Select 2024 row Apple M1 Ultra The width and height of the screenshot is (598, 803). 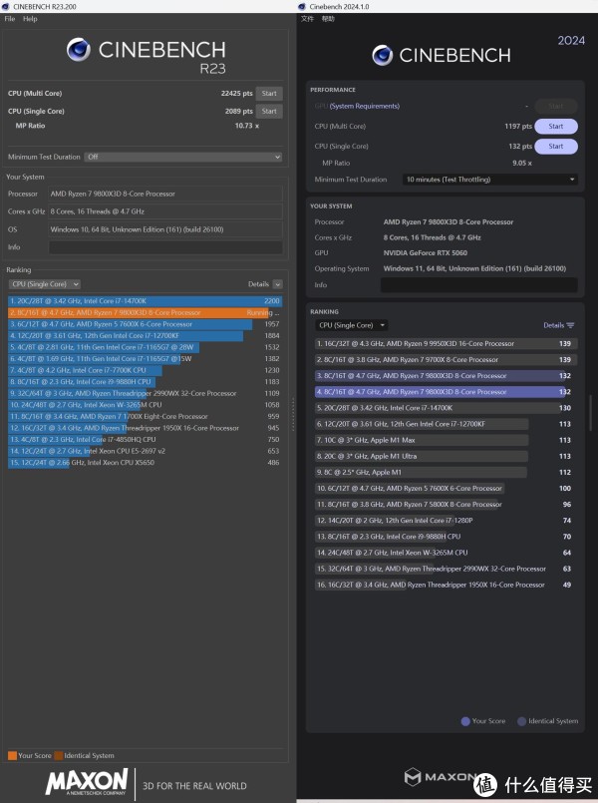pyautogui.click(x=447, y=456)
